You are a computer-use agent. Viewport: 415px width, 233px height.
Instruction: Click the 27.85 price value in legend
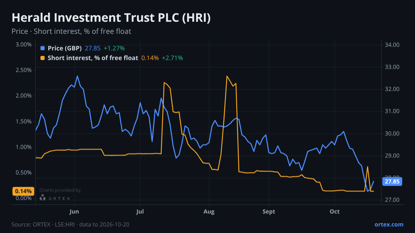(93, 48)
